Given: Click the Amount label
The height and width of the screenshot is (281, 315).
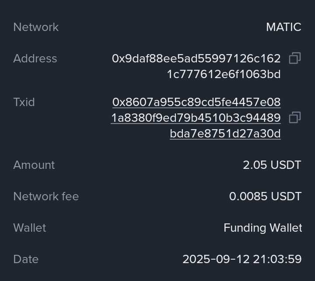Looking at the screenshot, I should (34, 165).
